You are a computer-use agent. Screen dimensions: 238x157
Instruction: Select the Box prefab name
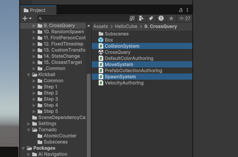pyautogui.click(x=109, y=40)
